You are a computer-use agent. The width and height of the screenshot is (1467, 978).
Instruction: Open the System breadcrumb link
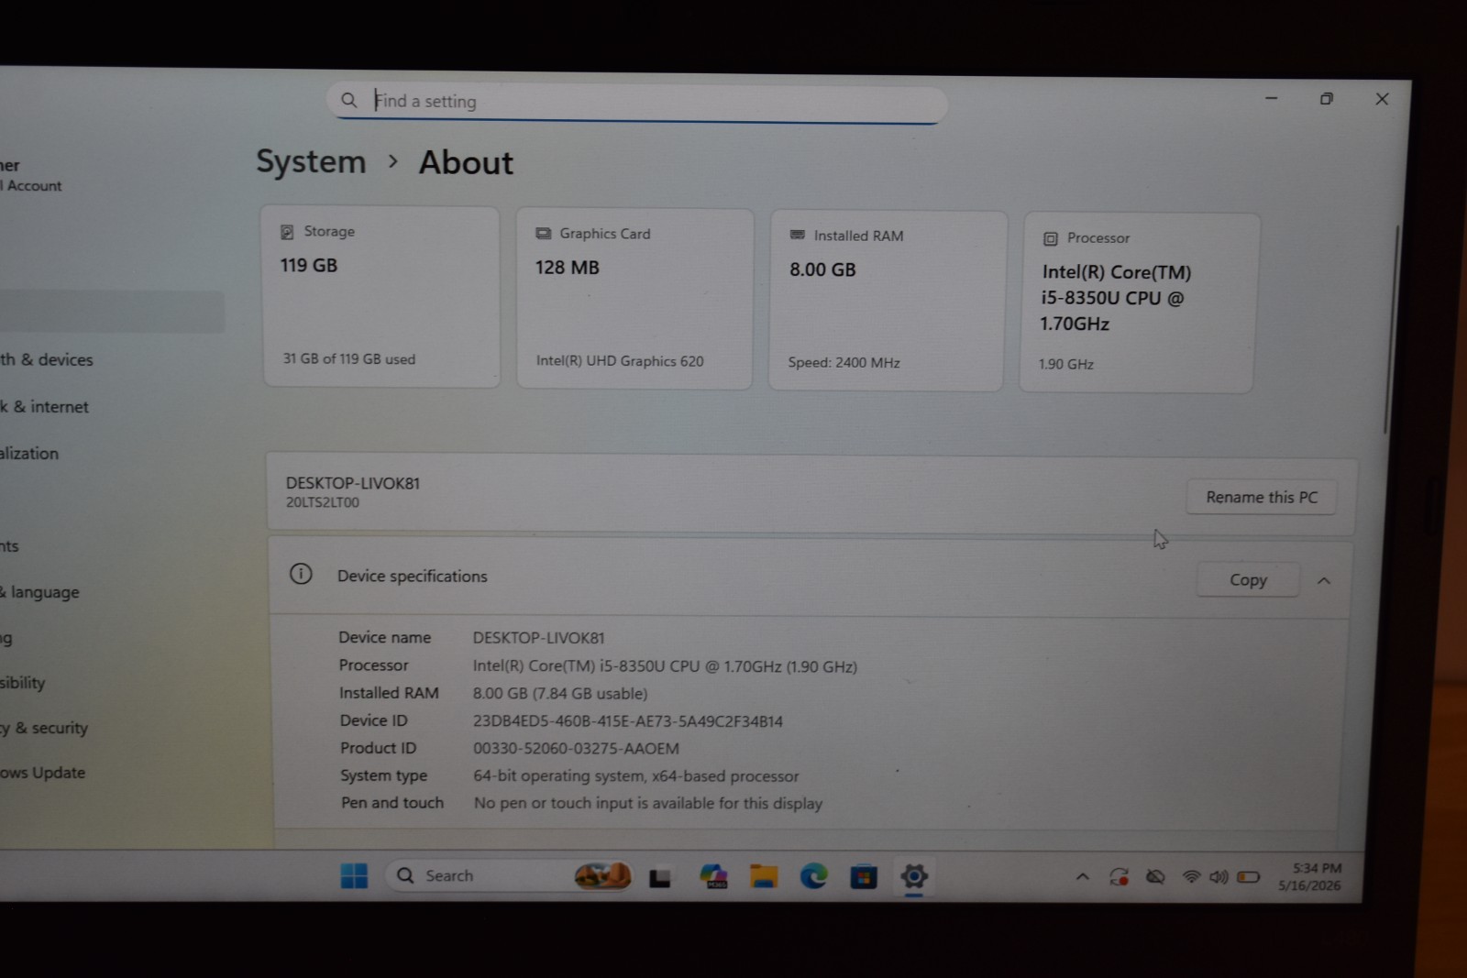[311, 161]
